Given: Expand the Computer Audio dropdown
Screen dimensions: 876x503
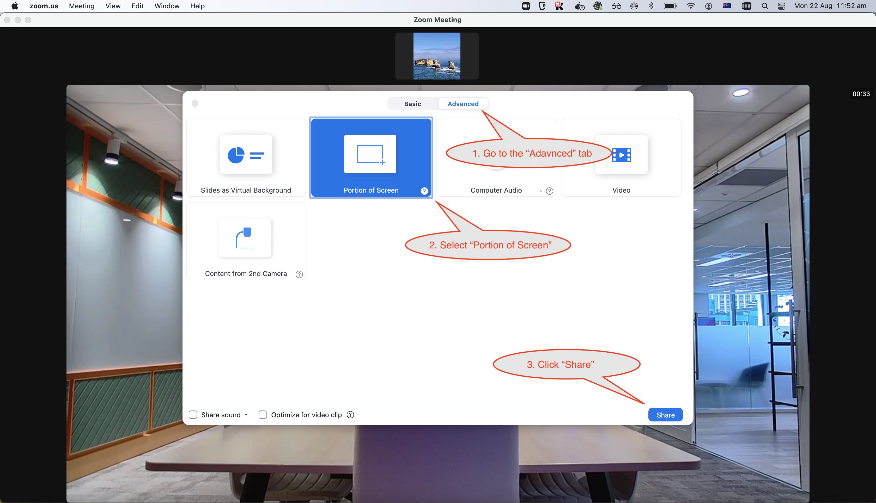Looking at the screenshot, I should tap(540, 191).
